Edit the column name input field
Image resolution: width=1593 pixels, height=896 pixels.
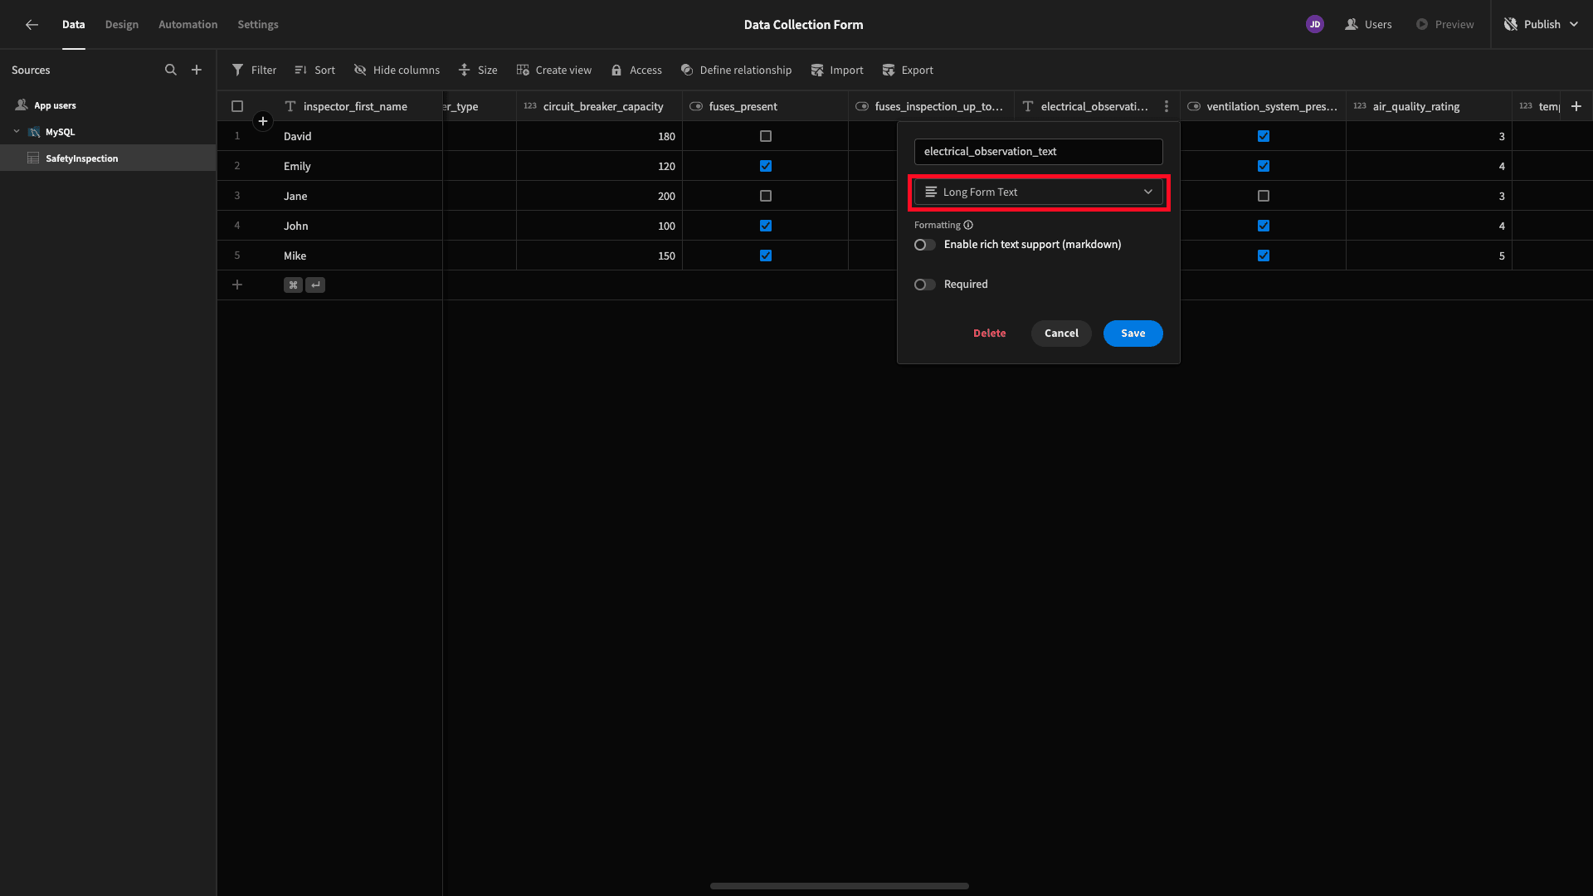click(1039, 152)
